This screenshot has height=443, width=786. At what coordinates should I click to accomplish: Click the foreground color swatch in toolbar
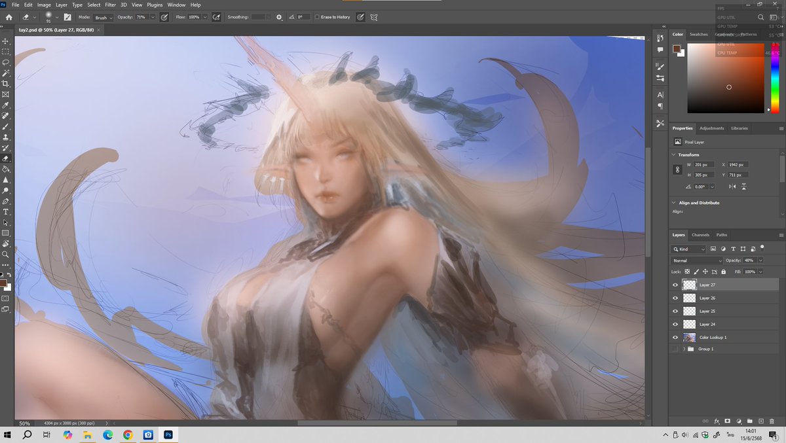click(x=3, y=283)
